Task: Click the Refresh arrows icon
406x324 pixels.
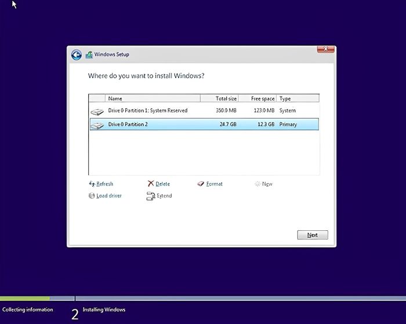Action: [92, 184]
